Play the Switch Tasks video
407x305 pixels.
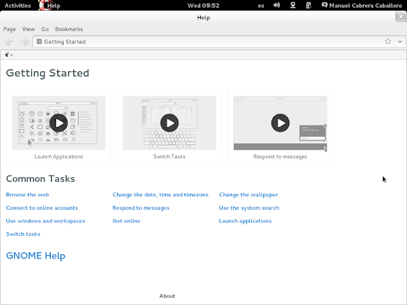point(170,123)
